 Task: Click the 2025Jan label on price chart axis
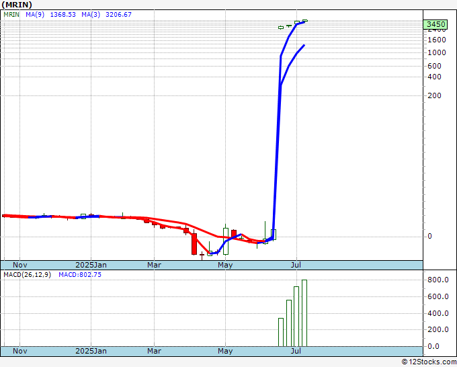pyautogui.click(x=91, y=265)
